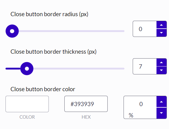Focus the opacity percent input field

pos(140,107)
